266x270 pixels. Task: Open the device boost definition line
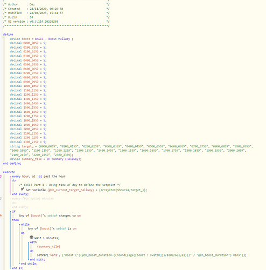tap(41, 39)
